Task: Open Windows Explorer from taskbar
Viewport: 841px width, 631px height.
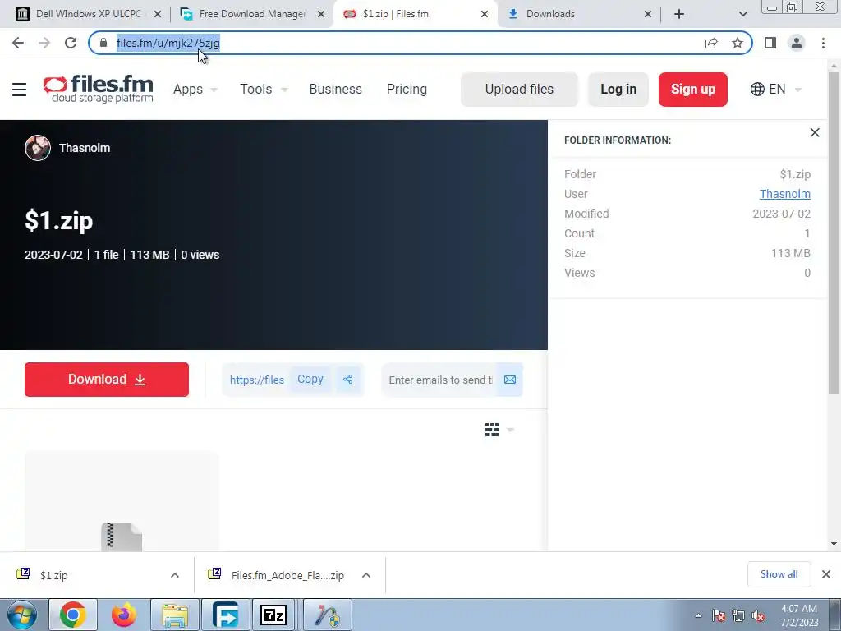Action: [175, 615]
